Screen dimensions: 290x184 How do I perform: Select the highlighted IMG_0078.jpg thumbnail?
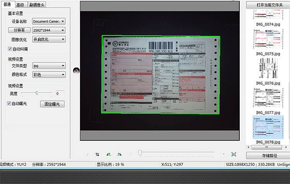click(268, 127)
